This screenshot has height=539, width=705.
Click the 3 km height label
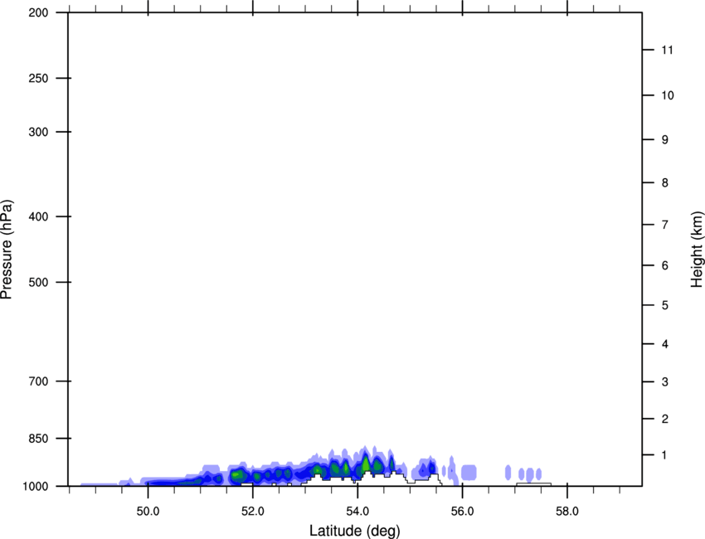[665, 381]
